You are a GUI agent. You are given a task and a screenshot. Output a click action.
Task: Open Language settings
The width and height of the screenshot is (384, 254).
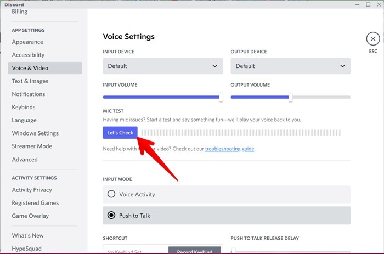coord(24,120)
